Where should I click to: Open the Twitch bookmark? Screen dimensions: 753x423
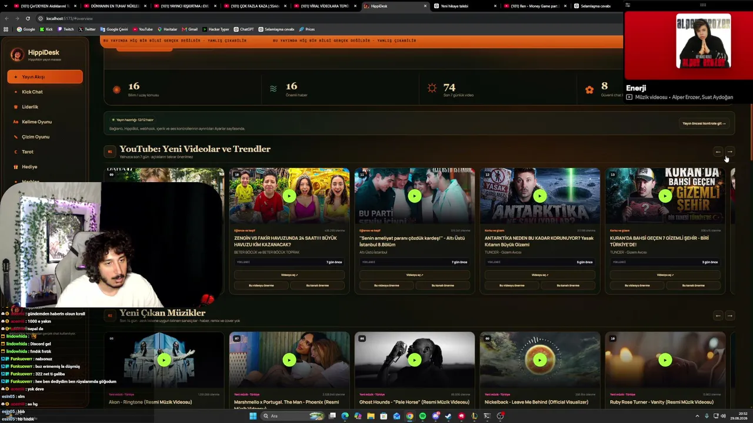point(66,29)
